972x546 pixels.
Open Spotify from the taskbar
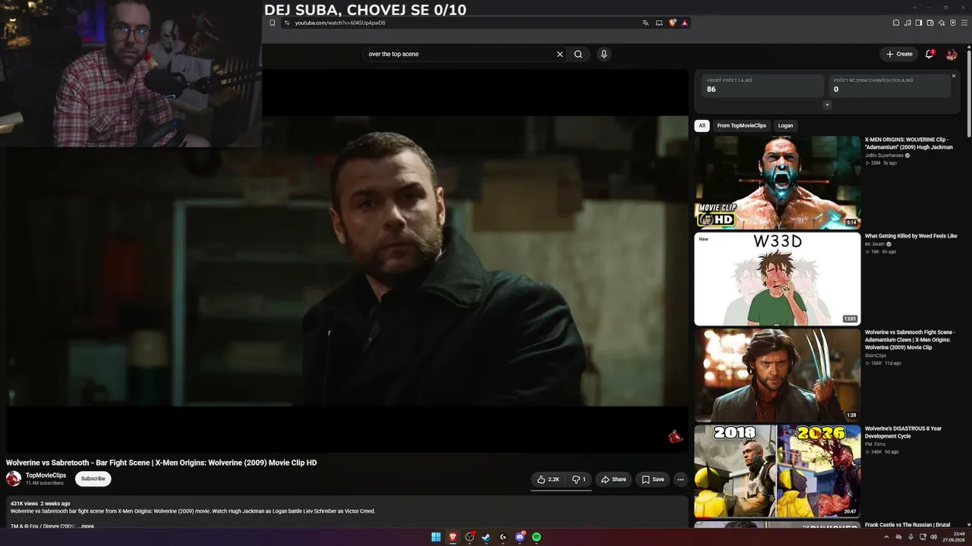(537, 537)
